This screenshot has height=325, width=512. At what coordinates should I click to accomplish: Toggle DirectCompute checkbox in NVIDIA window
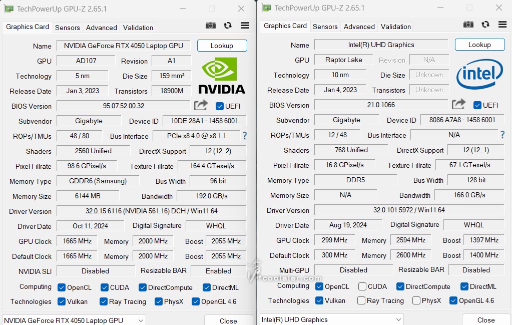(142, 287)
